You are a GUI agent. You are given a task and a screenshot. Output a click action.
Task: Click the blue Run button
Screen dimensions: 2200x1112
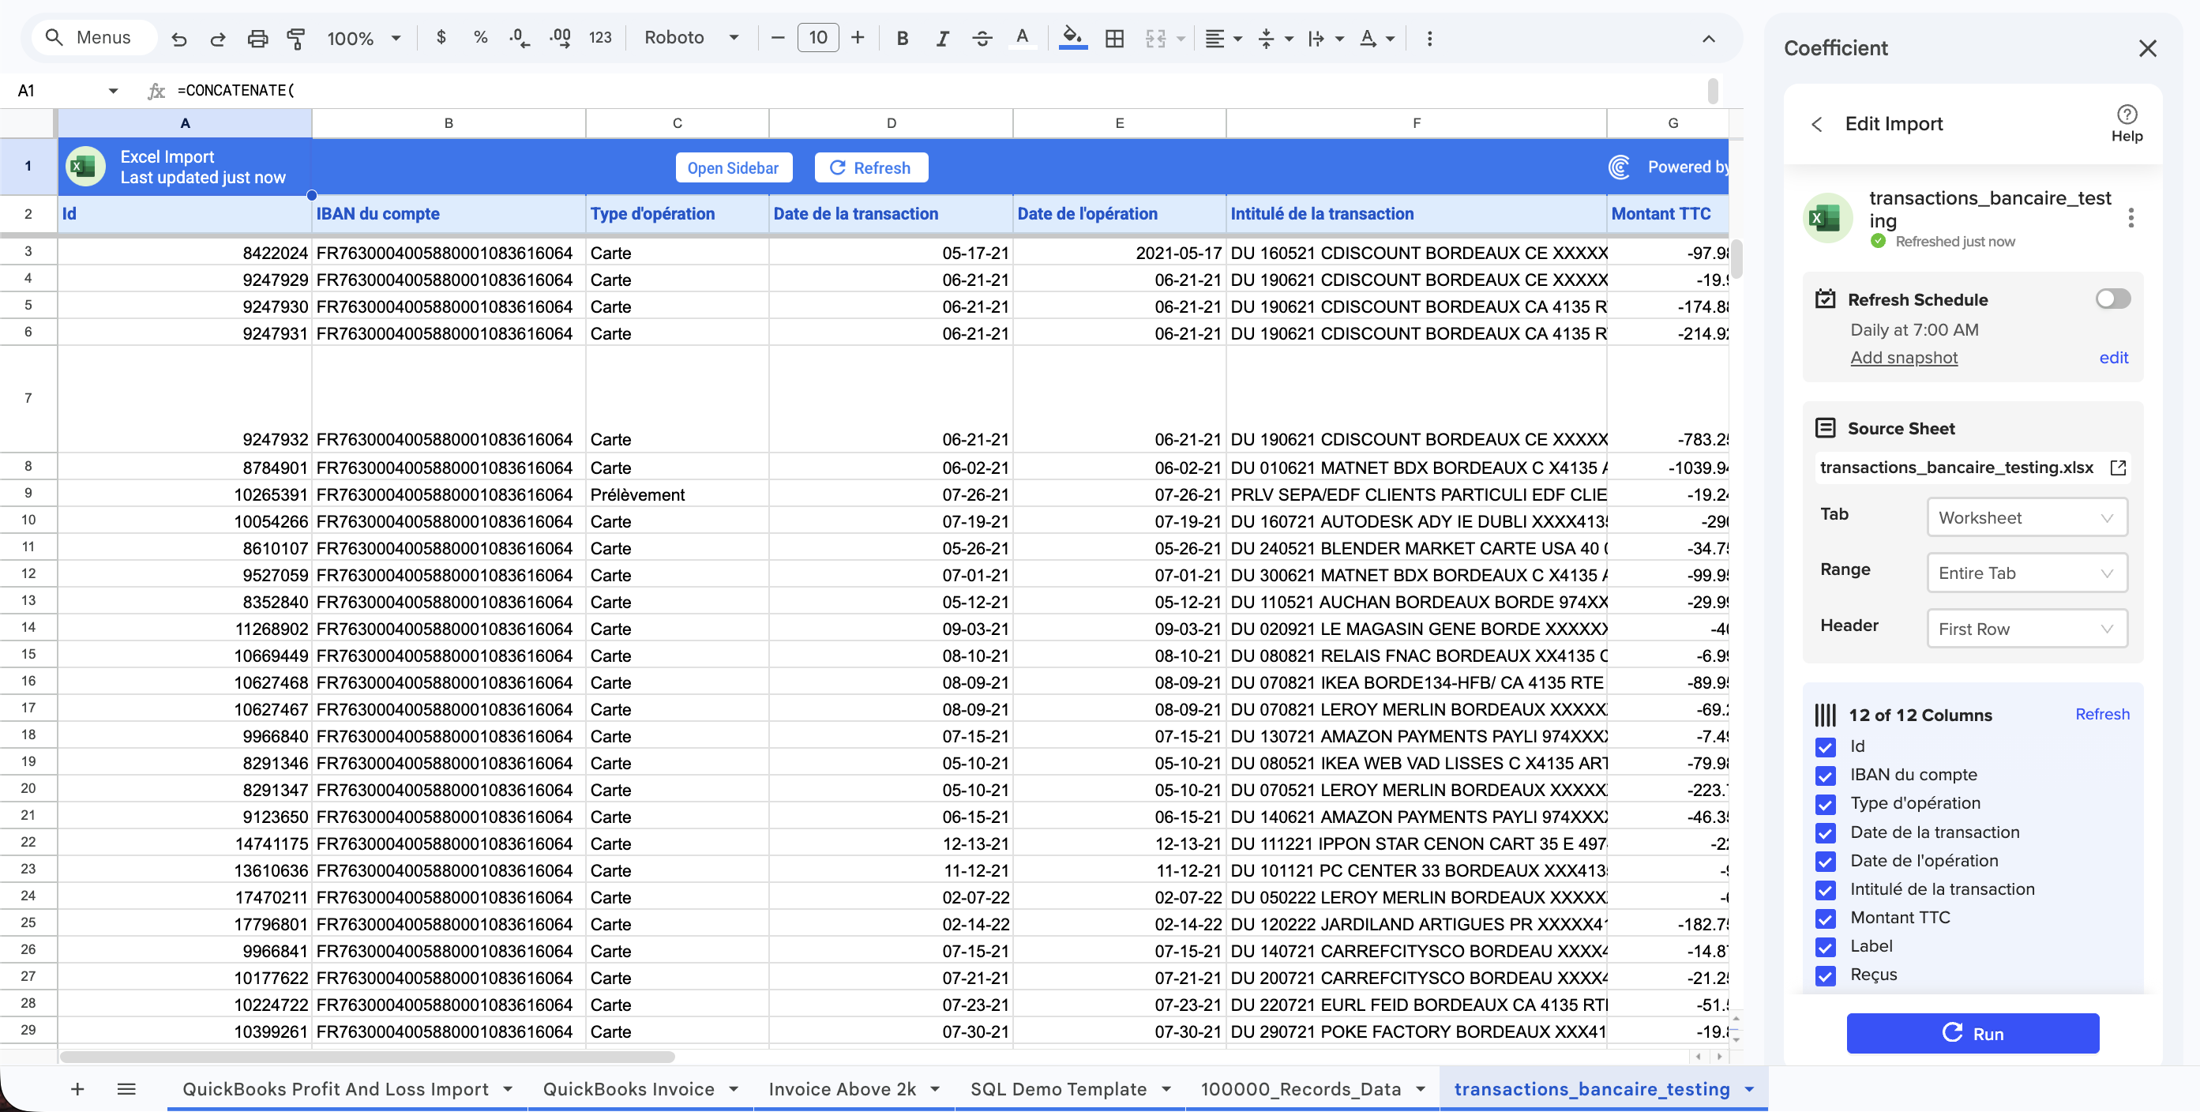(x=1972, y=1032)
